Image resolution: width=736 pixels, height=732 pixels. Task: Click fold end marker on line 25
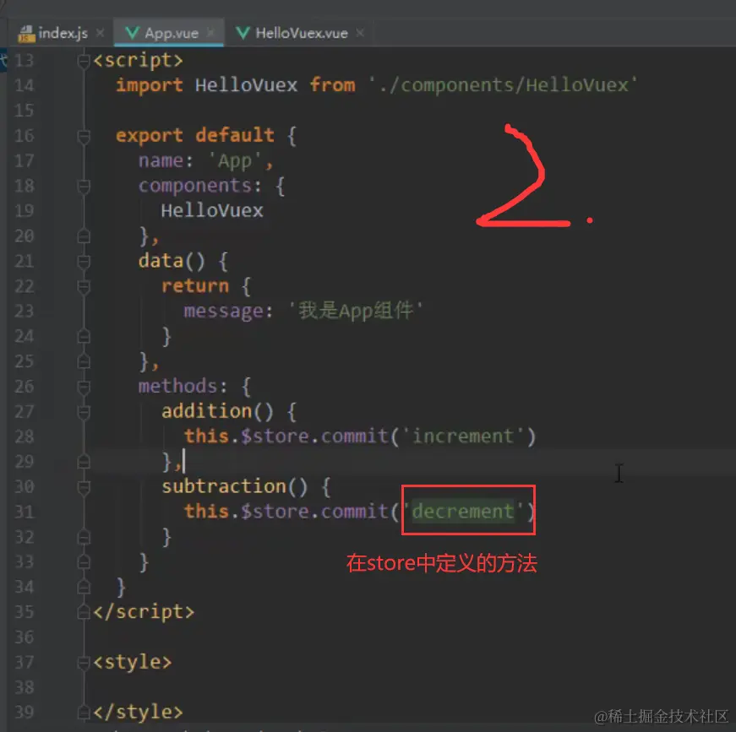tap(84, 361)
